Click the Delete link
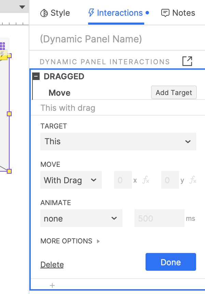 52,265
